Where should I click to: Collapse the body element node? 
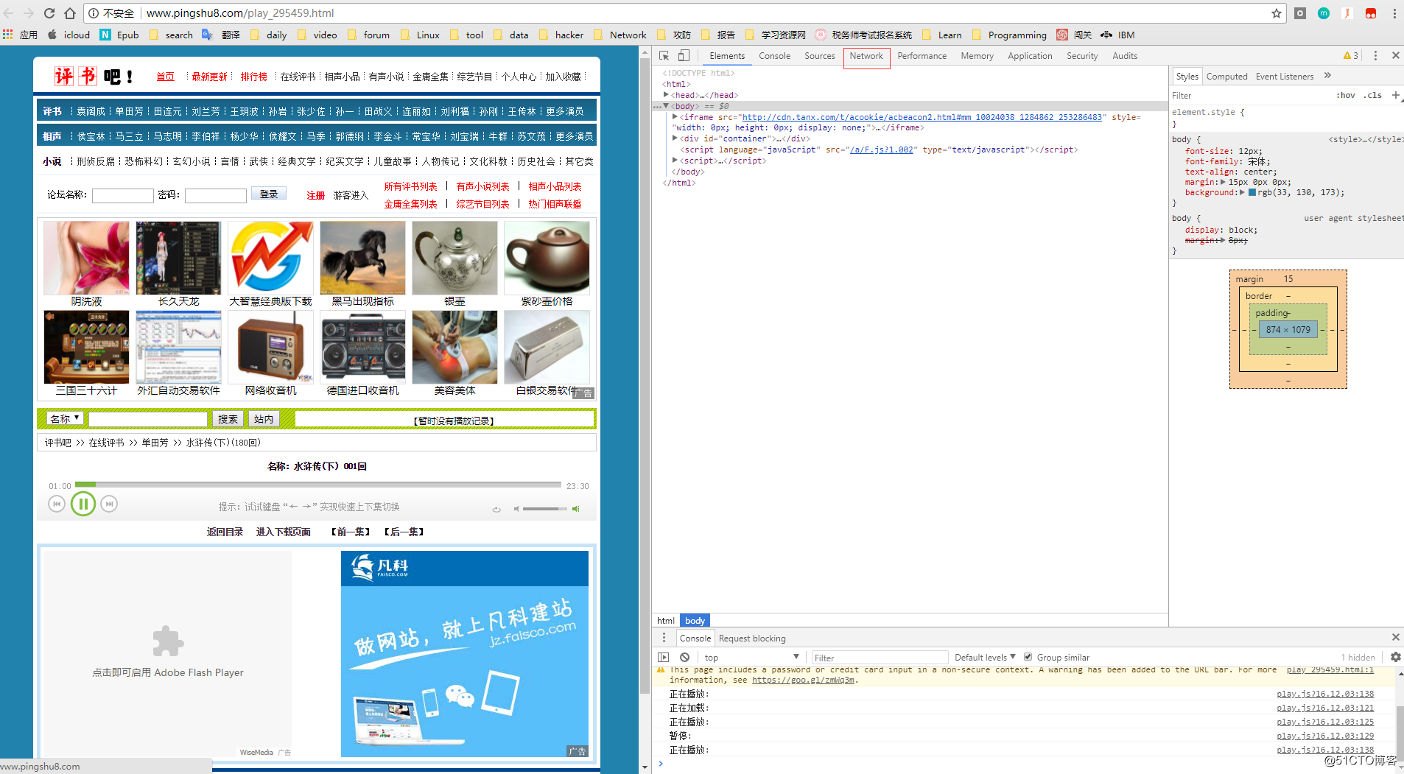click(666, 105)
